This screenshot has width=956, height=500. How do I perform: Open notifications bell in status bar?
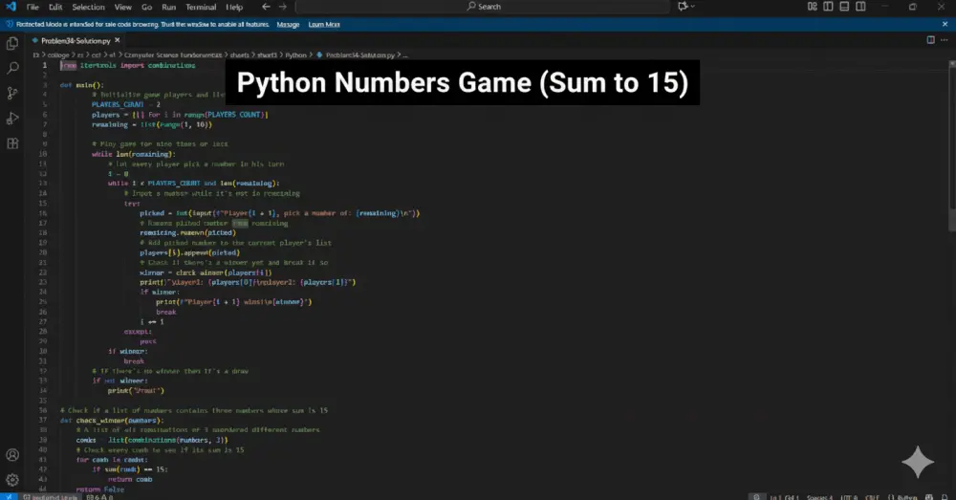click(x=945, y=497)
